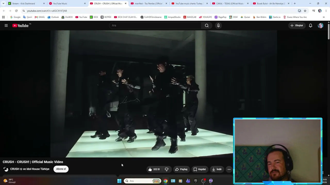The image size is (330, 185).
Task: Open the Google bookmark
Action: click(15, 17)
